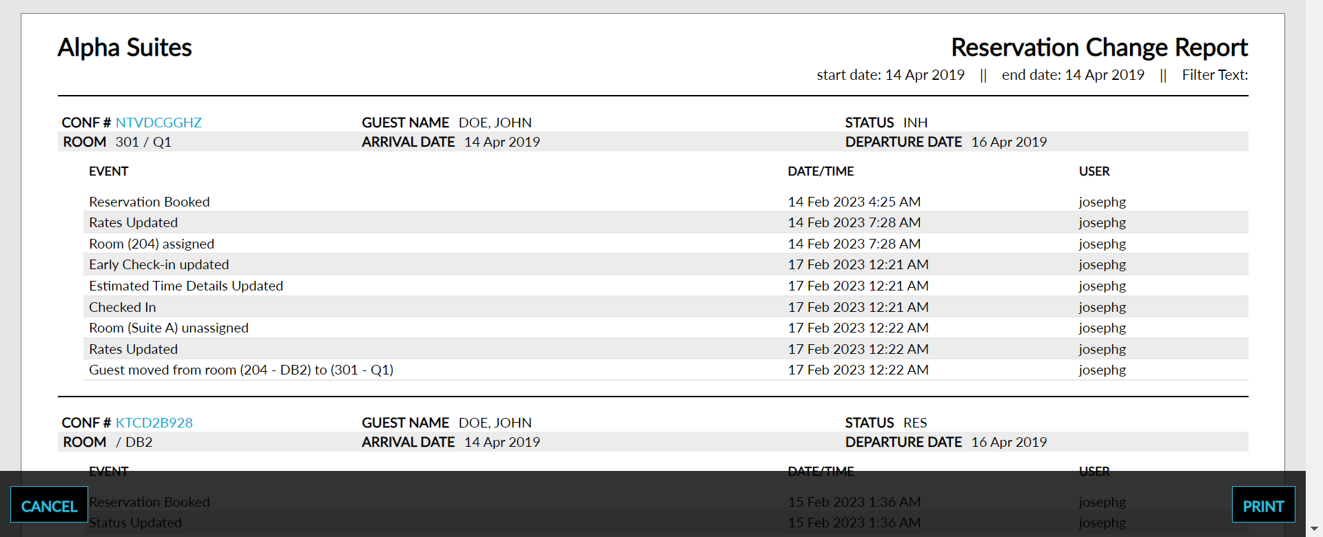The height and width of the screenshot is (537, 1323).
Task: Click the first USER column header
Action: pos(1094,171)
